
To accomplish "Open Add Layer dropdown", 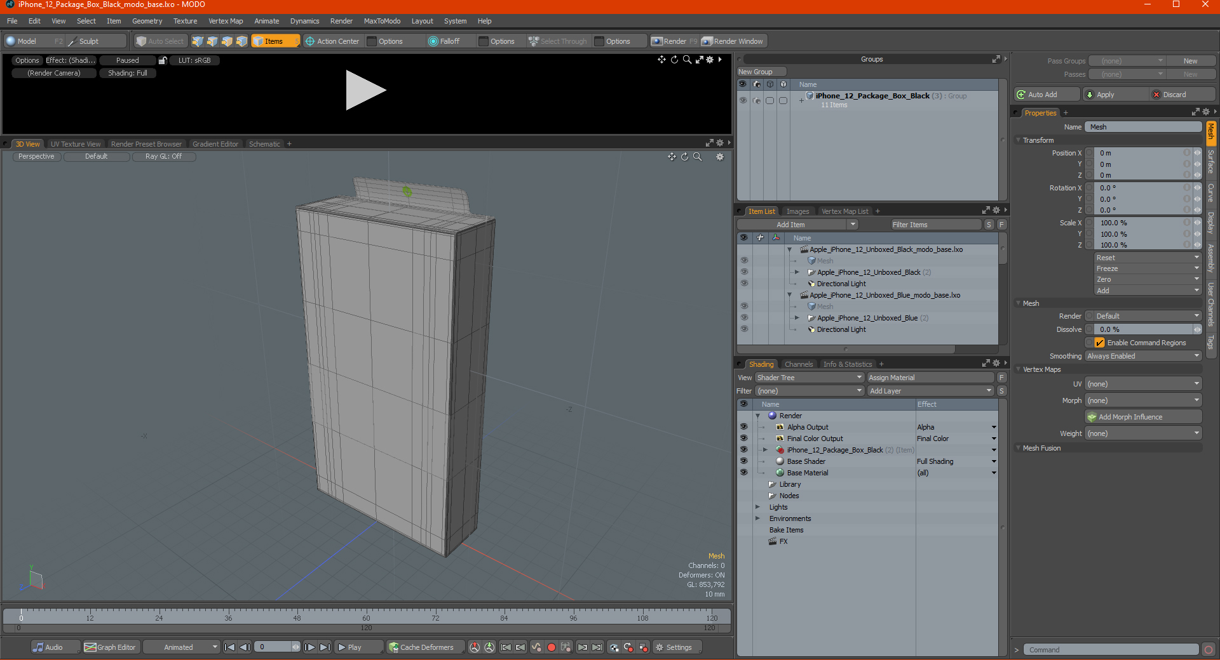I will 930,391.
